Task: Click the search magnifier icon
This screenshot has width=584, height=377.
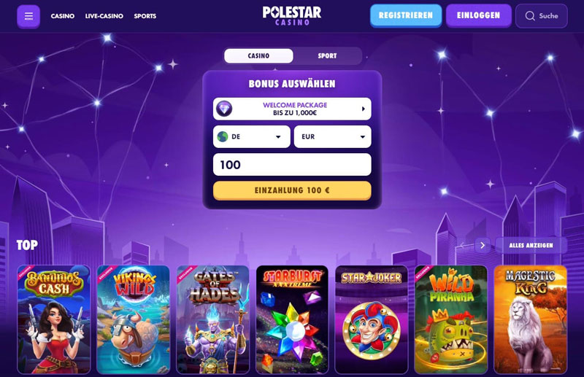Action: [530, 16]
